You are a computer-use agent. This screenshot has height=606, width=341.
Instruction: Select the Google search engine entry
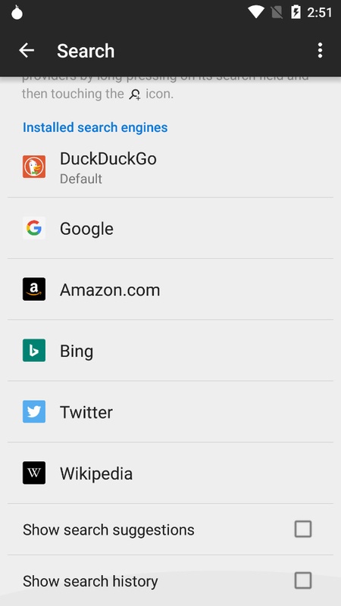[x=170, y=228]
